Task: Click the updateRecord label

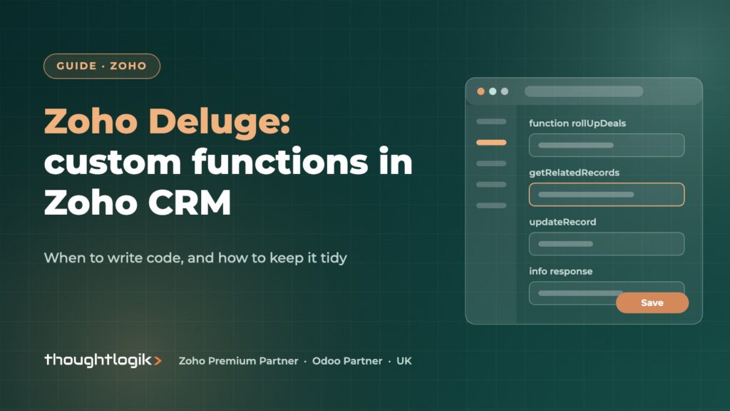Action: pos(562,223)
